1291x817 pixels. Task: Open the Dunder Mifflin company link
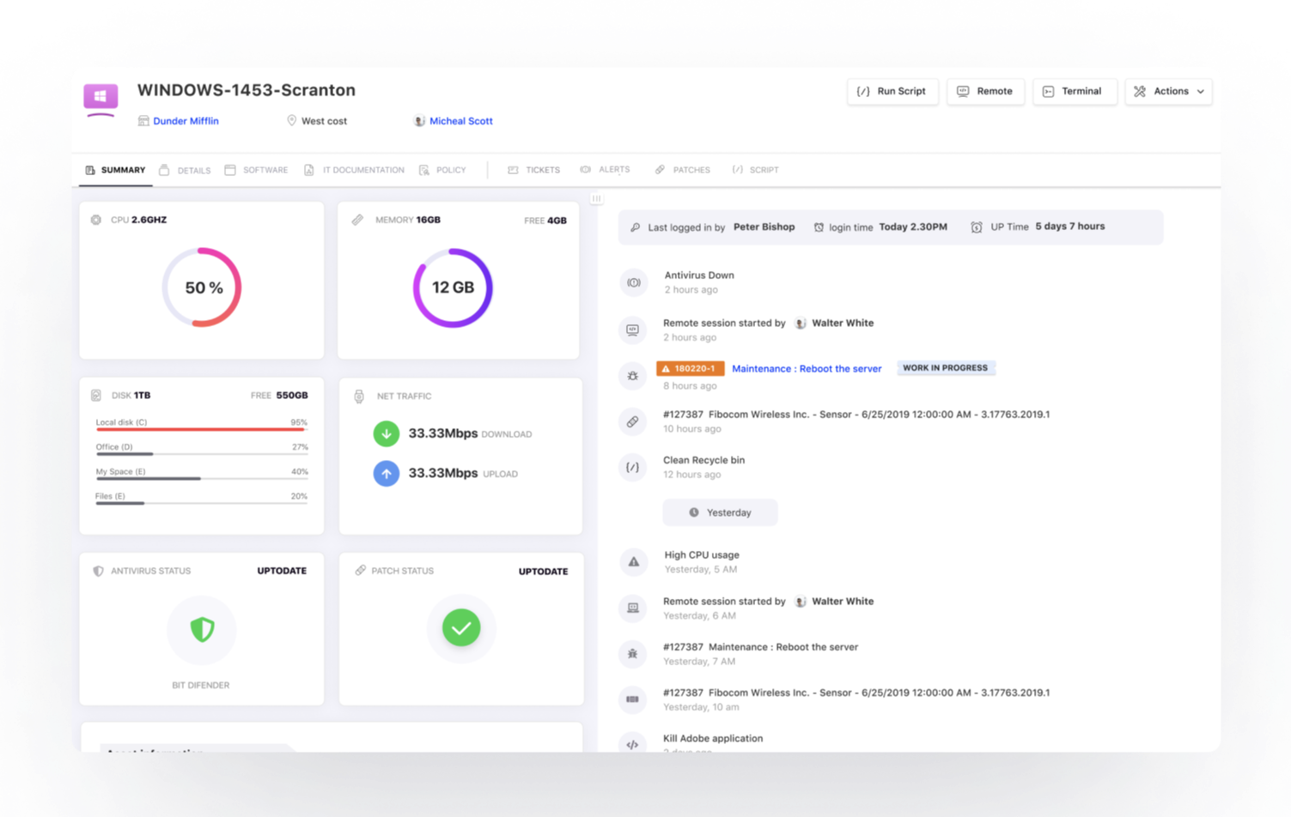[x=186, y=121]
